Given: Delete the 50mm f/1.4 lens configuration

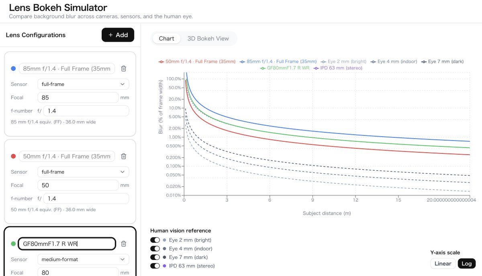Looking at the screenshot, I should point(124,156).
